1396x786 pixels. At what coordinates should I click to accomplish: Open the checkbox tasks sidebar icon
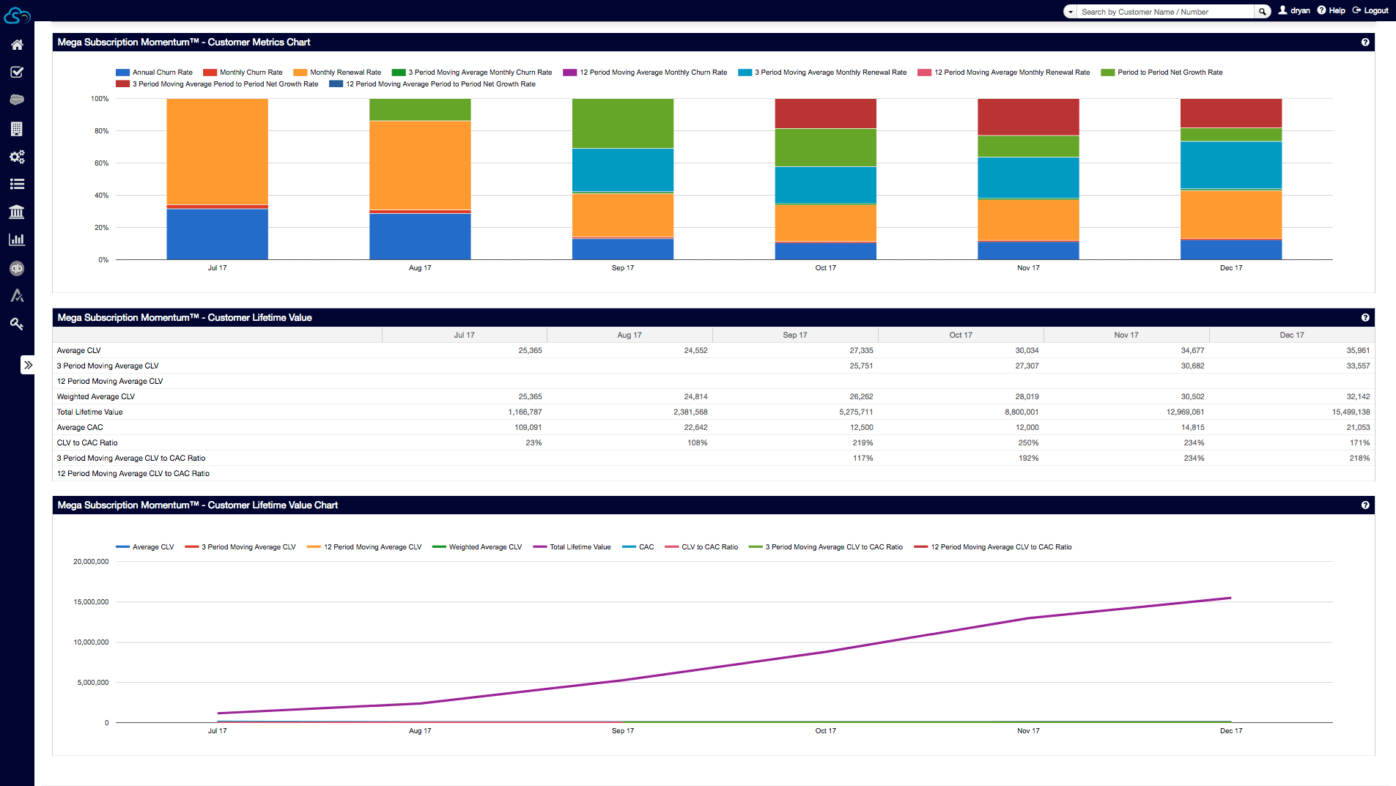coord(17,72)
